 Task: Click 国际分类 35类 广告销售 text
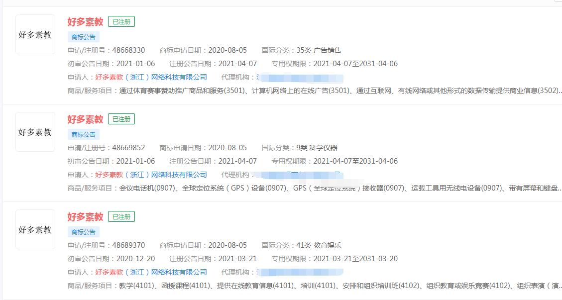point(319,50)
